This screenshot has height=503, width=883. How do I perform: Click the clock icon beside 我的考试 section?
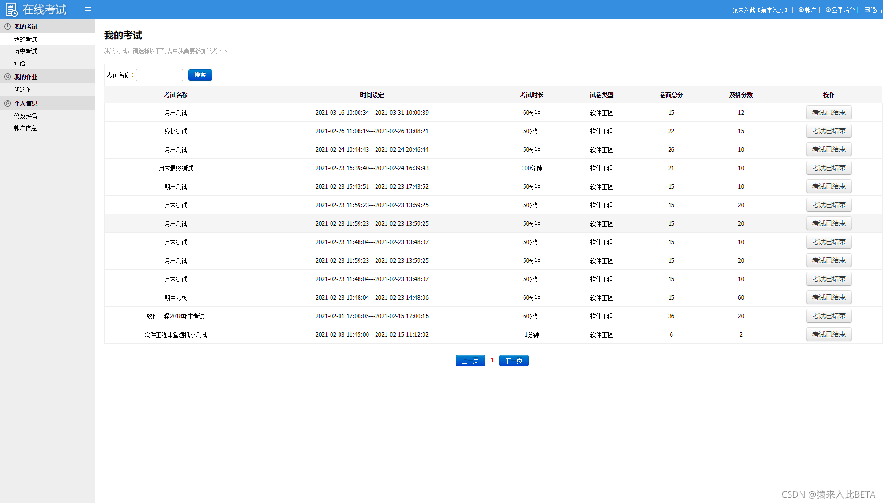pyautogui.click(x=8, y=27)
